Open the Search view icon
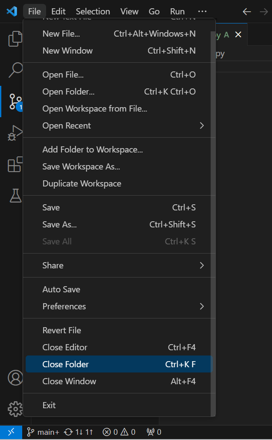This screenshot has height=440, width=272. click(15, 69)
